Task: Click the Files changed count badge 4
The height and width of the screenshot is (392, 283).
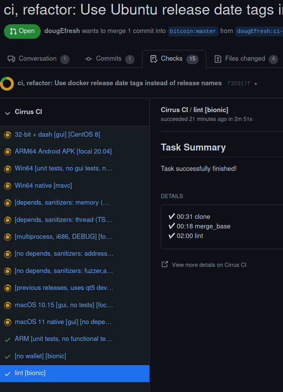Action: [273, 59]
